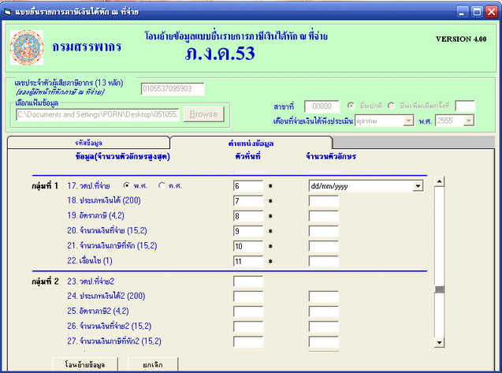Click the Revenue Department logo emblem
The image size is (502, 373).
click(29, 47)
